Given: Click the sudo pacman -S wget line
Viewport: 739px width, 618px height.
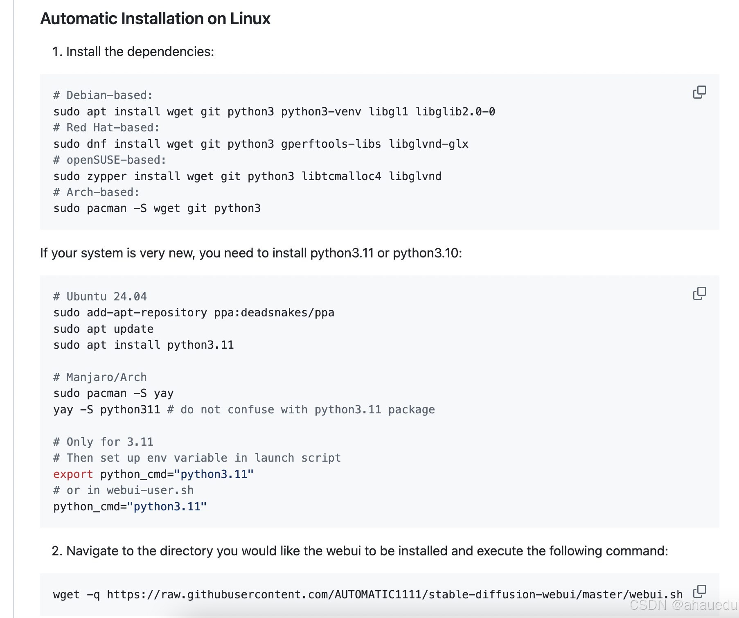Looking at the screenshot, I should (x=157, y=208).
